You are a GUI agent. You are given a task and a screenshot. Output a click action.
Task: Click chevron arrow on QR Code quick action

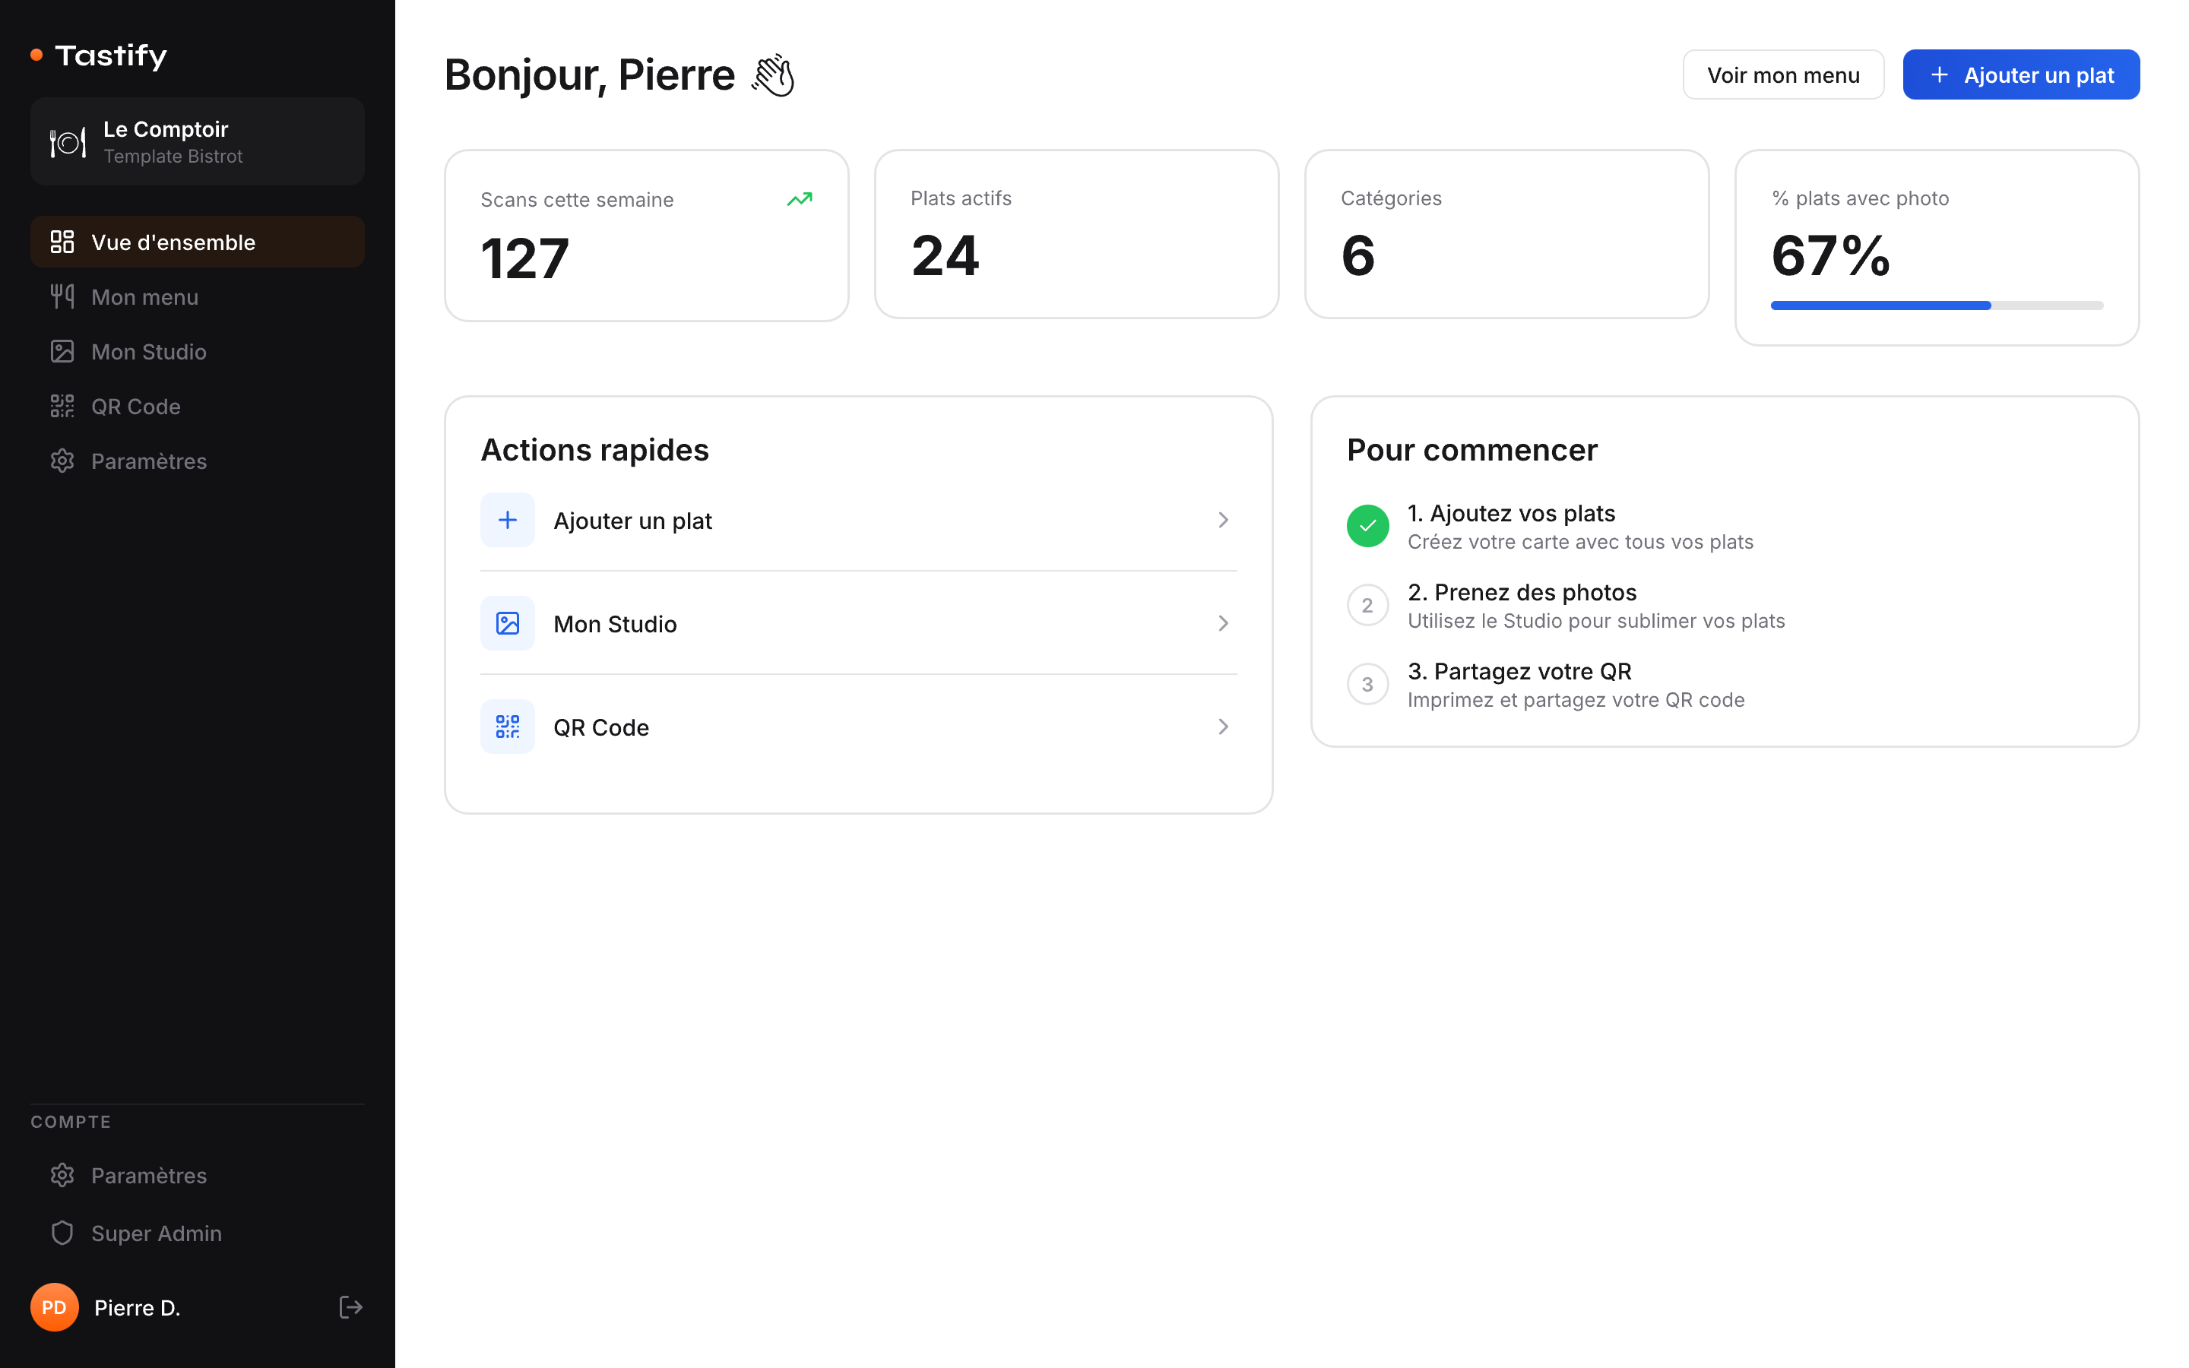(1223, 727)
